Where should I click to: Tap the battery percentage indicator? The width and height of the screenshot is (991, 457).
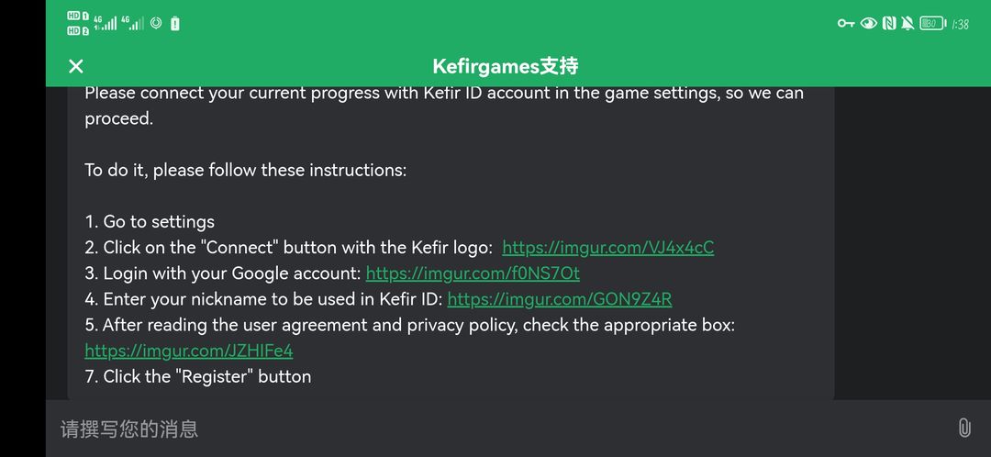(x=933, y=23)
